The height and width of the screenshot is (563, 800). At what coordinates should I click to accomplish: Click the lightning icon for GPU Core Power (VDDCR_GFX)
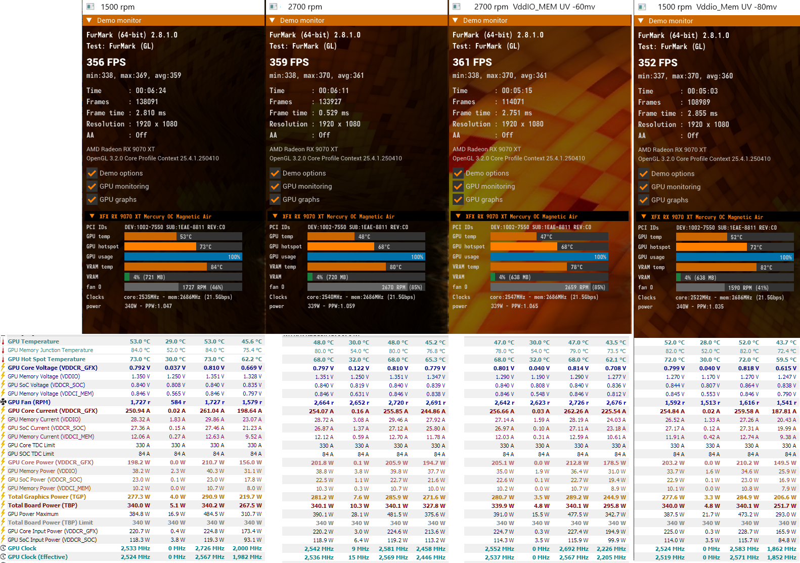pos(3,462)
